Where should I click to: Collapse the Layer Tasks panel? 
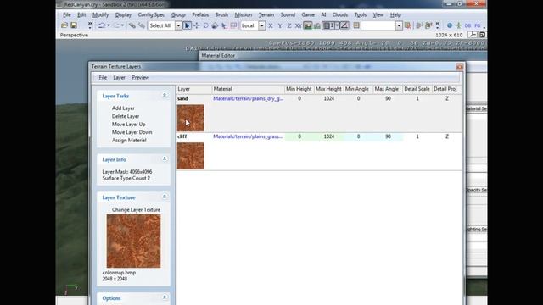[165, 95]
